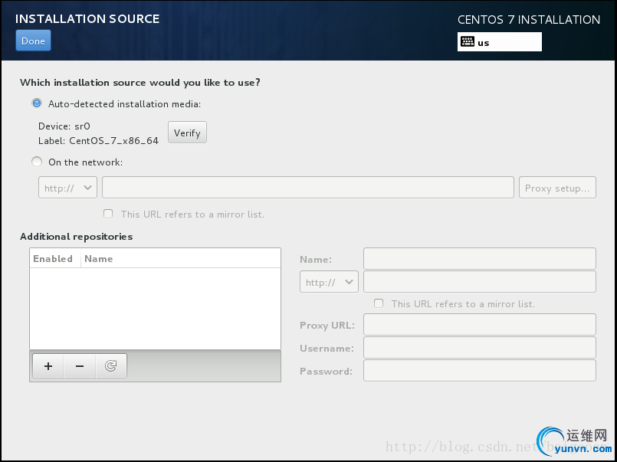This screenshot has width=617, height=462.
Task: Select Auto-detected installation media radio button
Action: coord(37,103)
